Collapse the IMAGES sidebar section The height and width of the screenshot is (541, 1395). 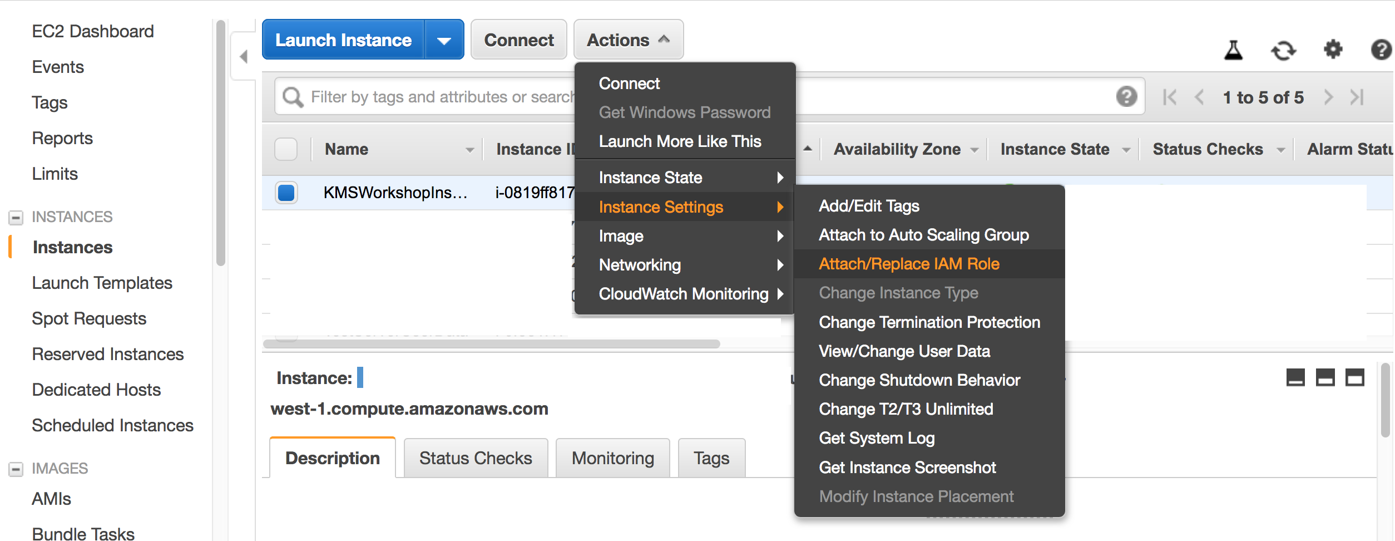pos(16,469)
